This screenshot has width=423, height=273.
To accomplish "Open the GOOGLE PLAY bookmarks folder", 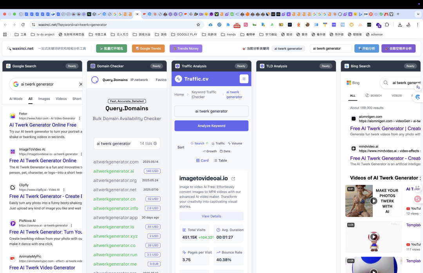I will (184, 34).
